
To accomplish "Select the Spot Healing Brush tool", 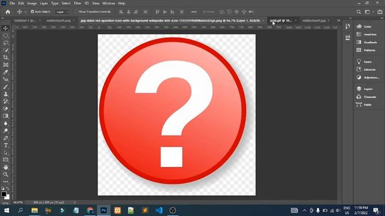I will (x=5, y=80).
